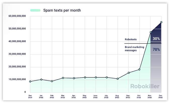The image size is (171, 103).
Task: Select the Sep 2022 data point
Action: tap(129, 73)
